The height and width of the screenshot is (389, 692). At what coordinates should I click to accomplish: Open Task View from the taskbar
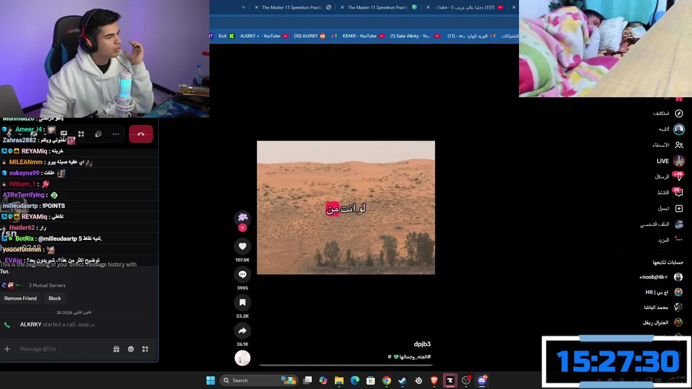[308, 380]
